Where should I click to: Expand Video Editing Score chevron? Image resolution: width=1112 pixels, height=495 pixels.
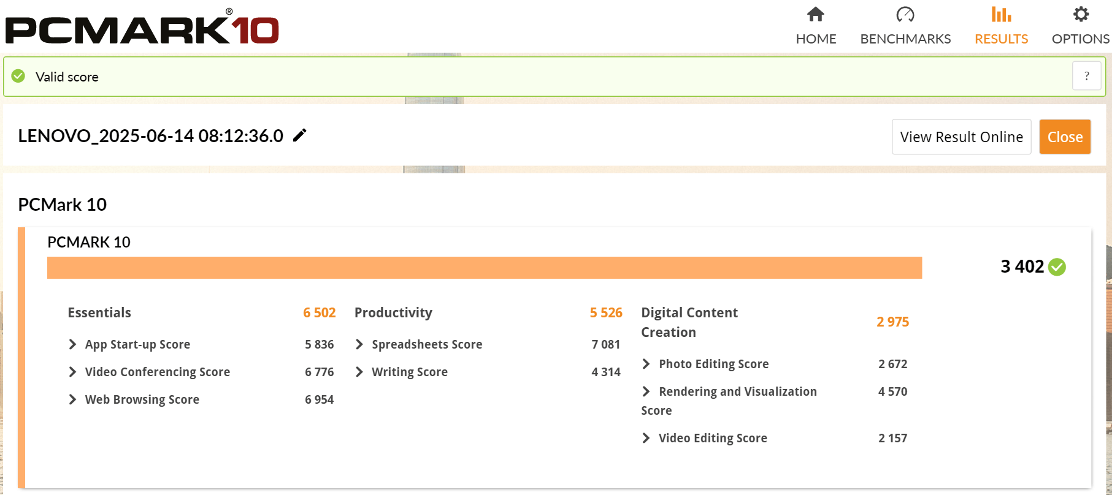646,438
